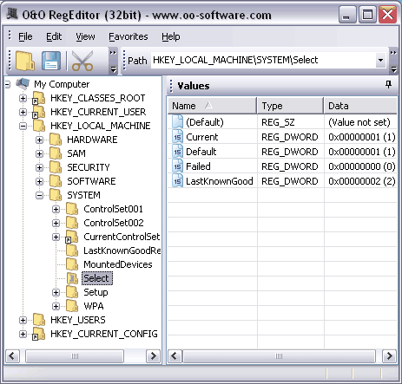This screenshot has height=384, width=402.
Task: Click the (Default) string value icon
Action: pyautogui.click(x=177, y=121)
